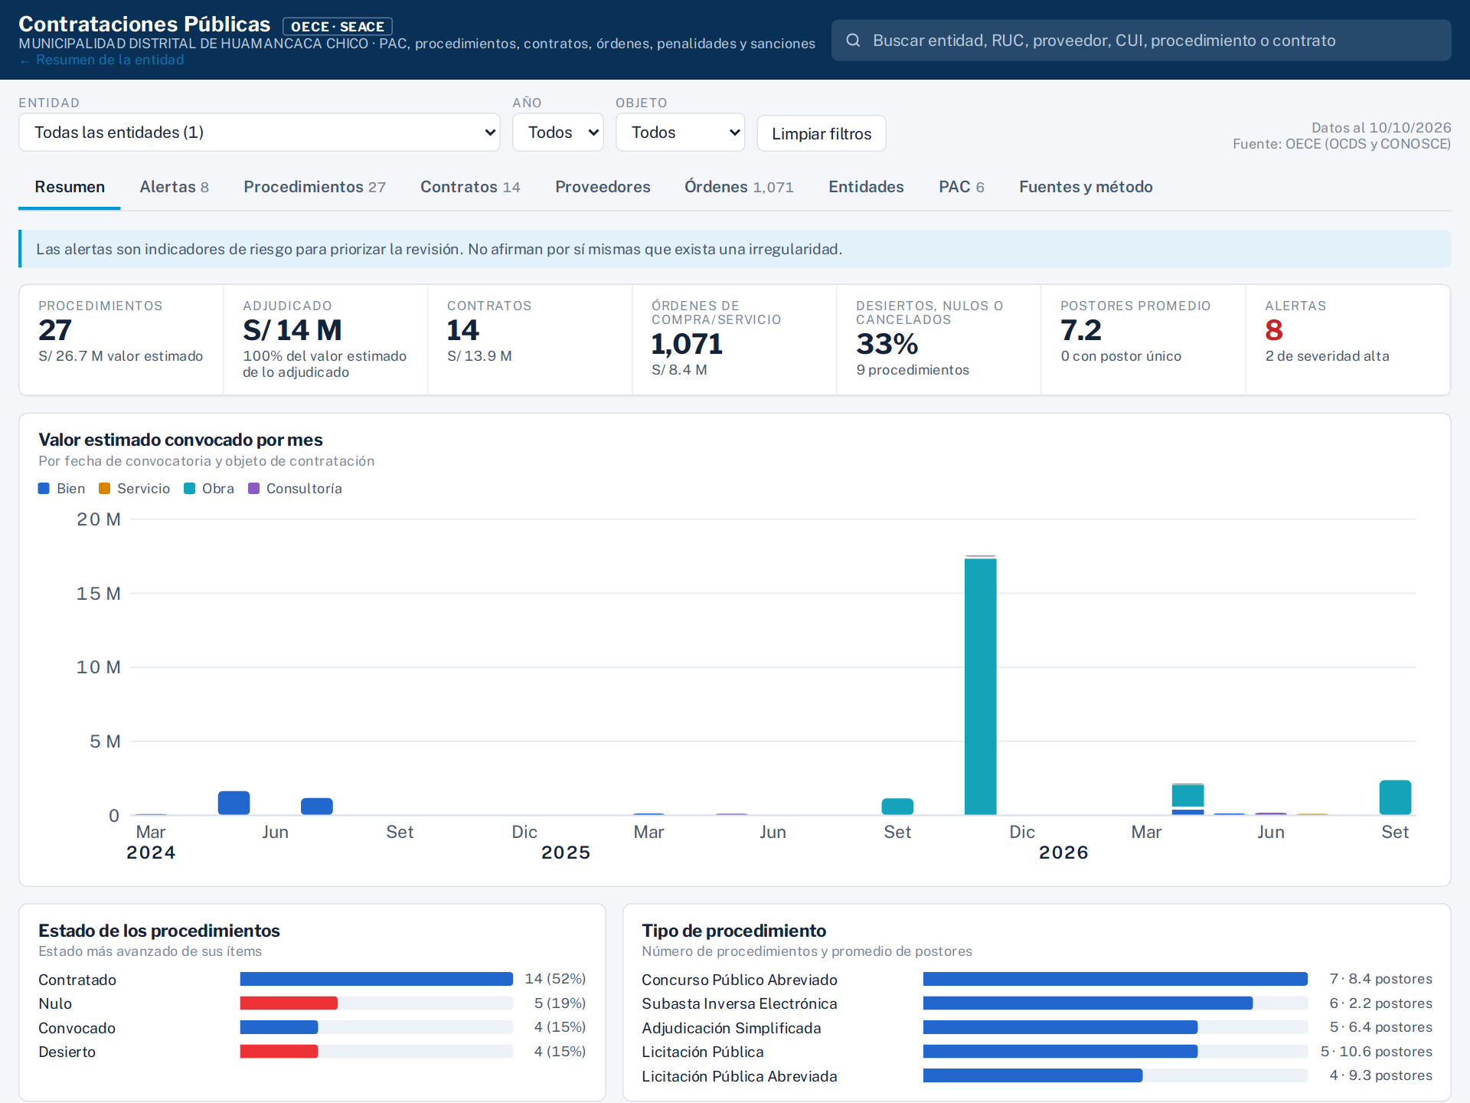Click the Desierto row label
Screen dimensions: 1470x1103
pyautogui.click(x=67, y=1052)
